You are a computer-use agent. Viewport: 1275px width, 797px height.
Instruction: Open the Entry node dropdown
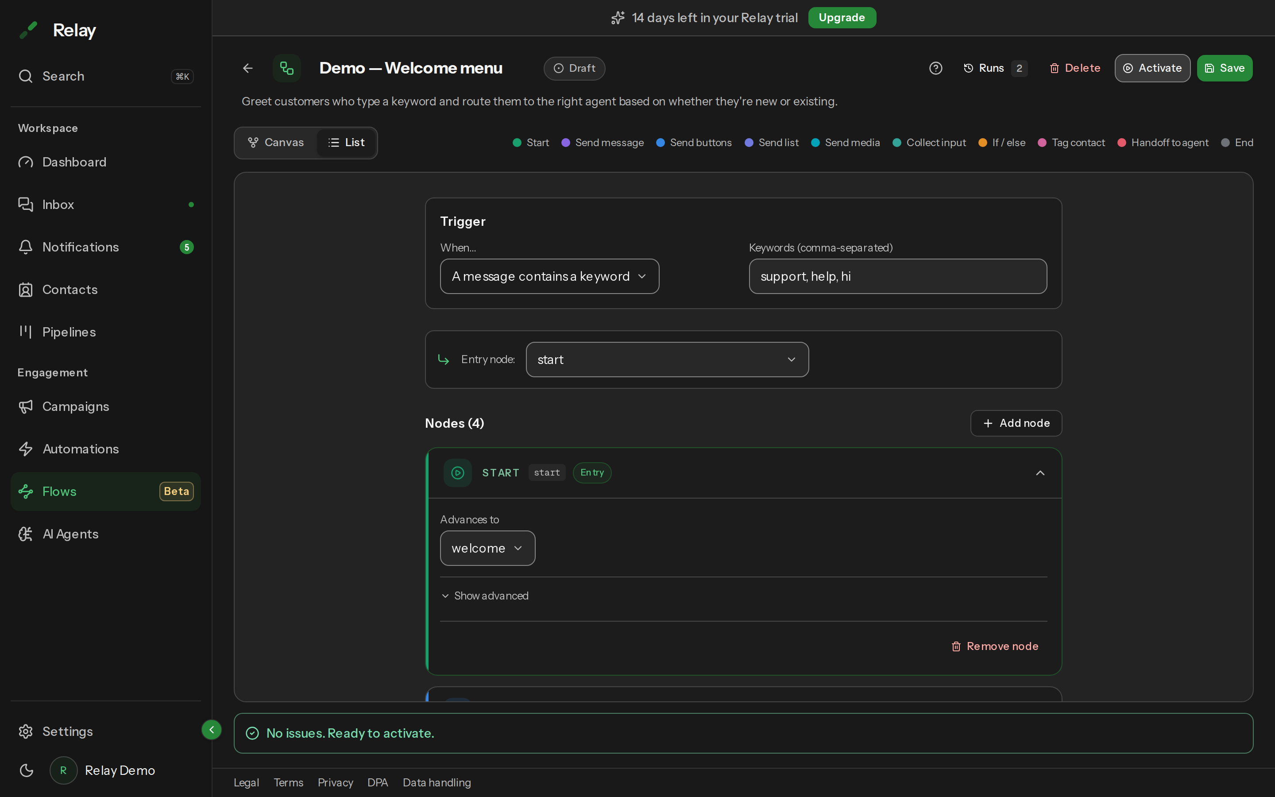click(x=667, y=360)
